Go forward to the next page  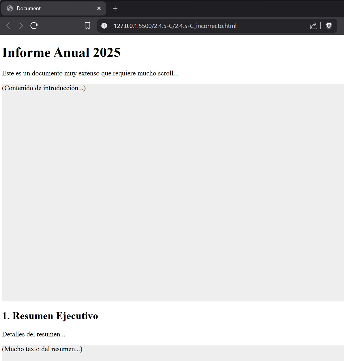tap(21, 26)
